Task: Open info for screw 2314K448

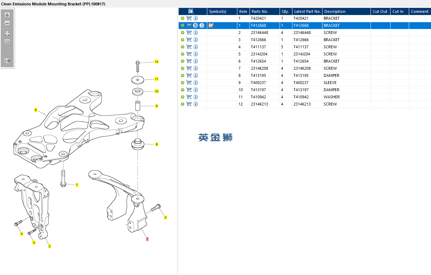Action: 195,33
